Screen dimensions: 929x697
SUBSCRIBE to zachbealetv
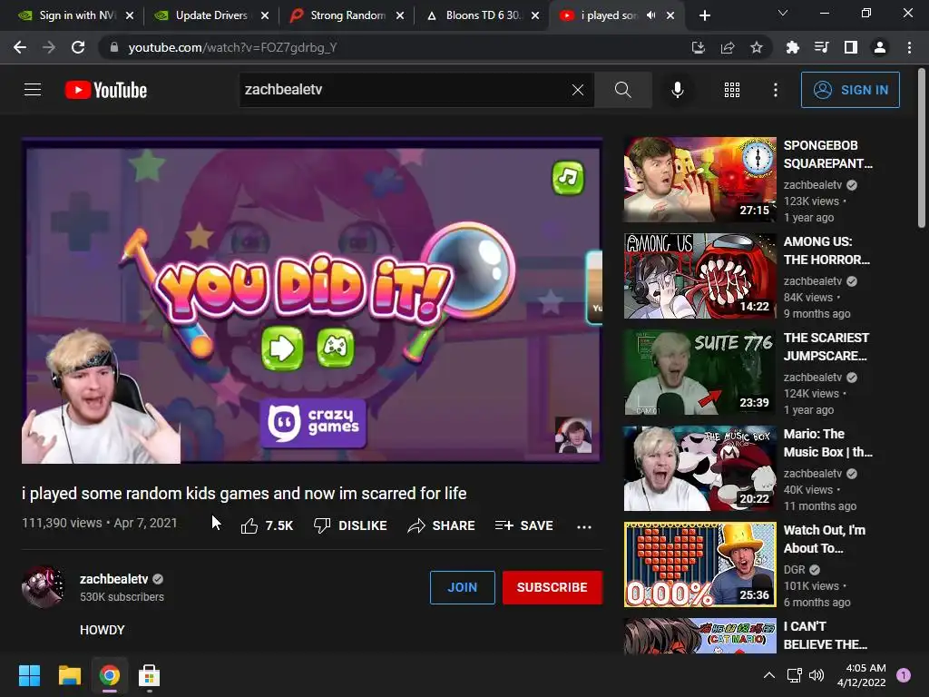pyautogui.click(x=553, y=587)
